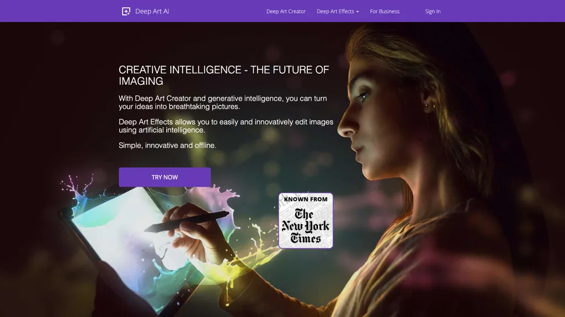Click the purple TRY NOW button
This screenshot has height=317, width=565.
(x=164, y=177)
